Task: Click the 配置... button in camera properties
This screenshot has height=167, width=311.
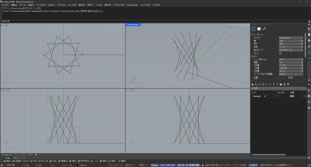Action: [291, 77]
